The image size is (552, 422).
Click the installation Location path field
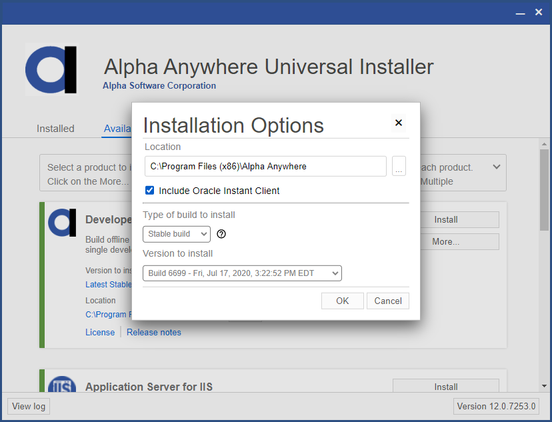265,166
